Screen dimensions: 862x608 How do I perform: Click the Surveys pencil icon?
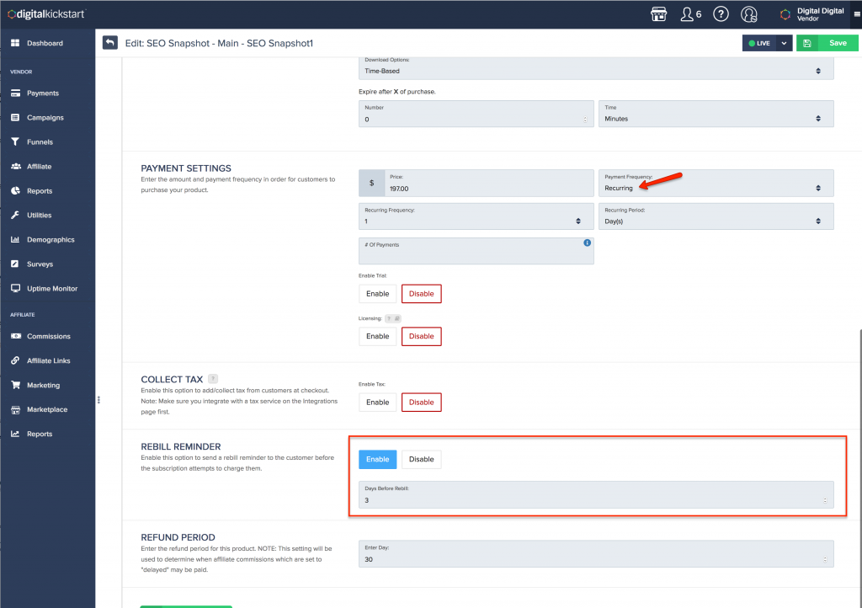(15, 264)
